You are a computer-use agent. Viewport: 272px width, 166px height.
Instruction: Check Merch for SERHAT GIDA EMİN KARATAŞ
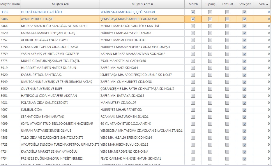coord(193,117)
